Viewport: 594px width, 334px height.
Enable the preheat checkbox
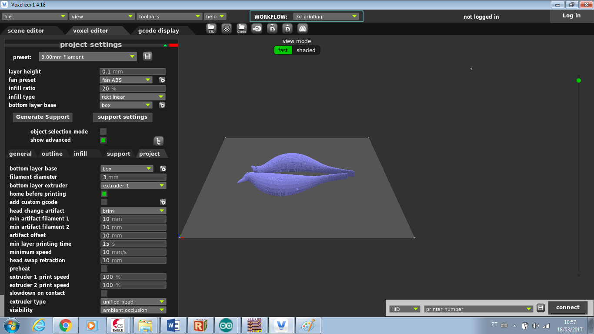click(104, 269)
